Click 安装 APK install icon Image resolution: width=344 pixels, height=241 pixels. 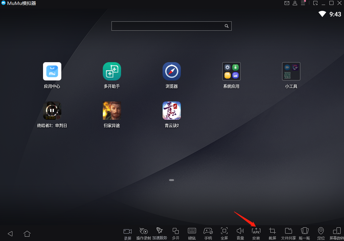pos(256,231)
